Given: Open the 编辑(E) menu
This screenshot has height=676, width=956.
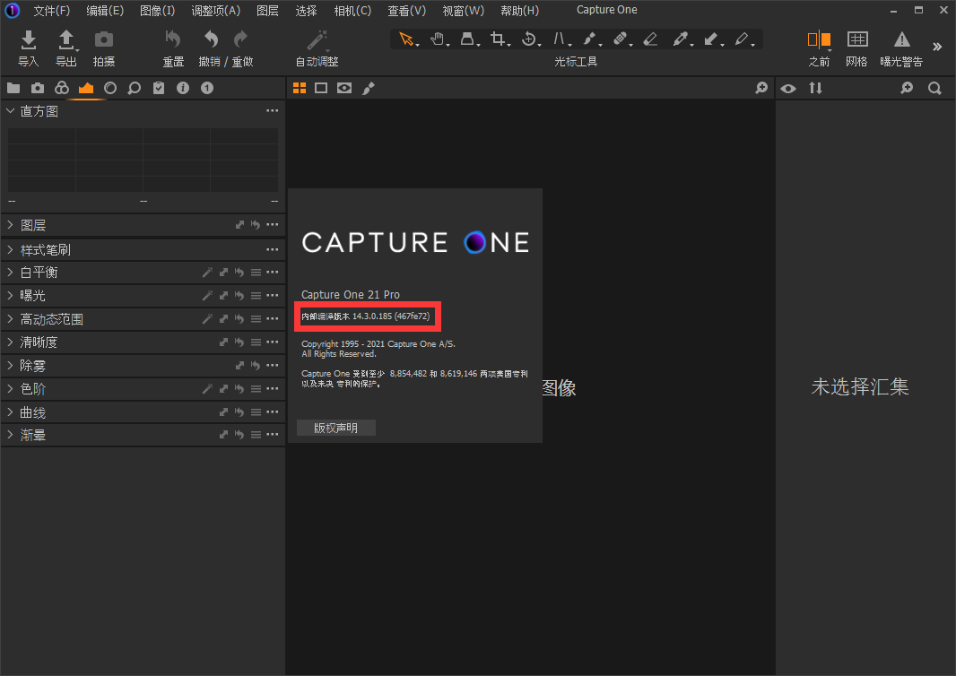Looking at the screenshot, I should pos(105,11).
